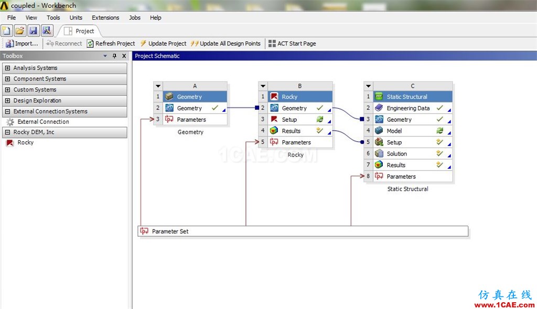Open the Tools menu
The image size is (537, 309).
click(53, 18)
